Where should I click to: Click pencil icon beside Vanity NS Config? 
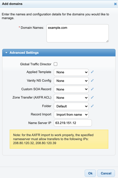tap(92, 81)
